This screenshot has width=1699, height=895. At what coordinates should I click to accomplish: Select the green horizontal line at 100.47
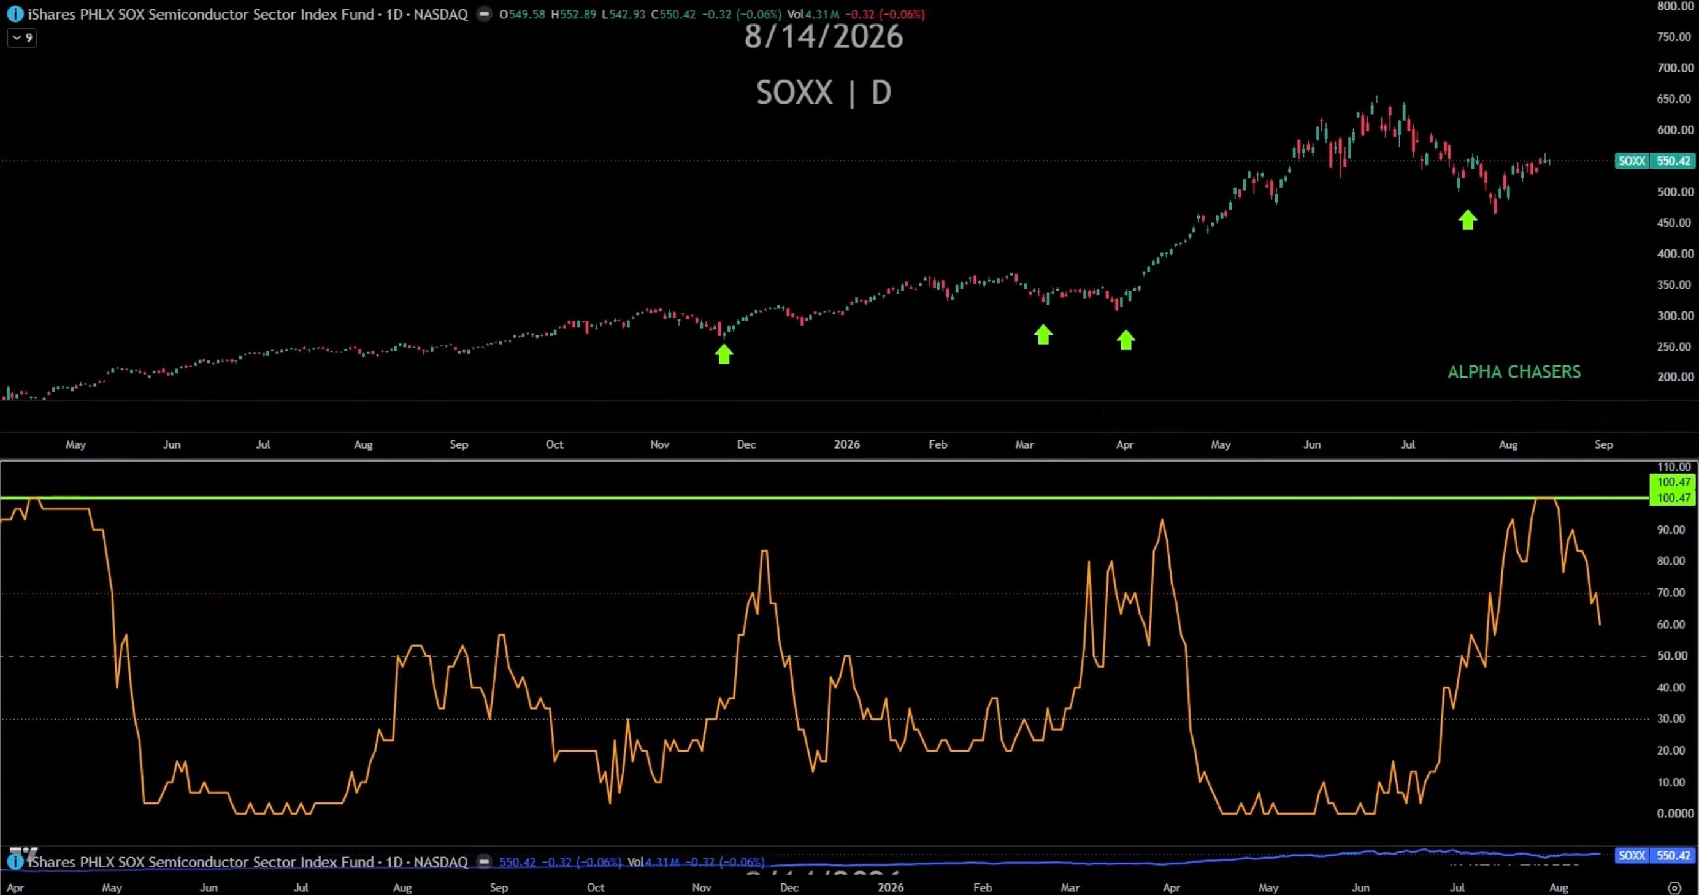tap(824, 498)
